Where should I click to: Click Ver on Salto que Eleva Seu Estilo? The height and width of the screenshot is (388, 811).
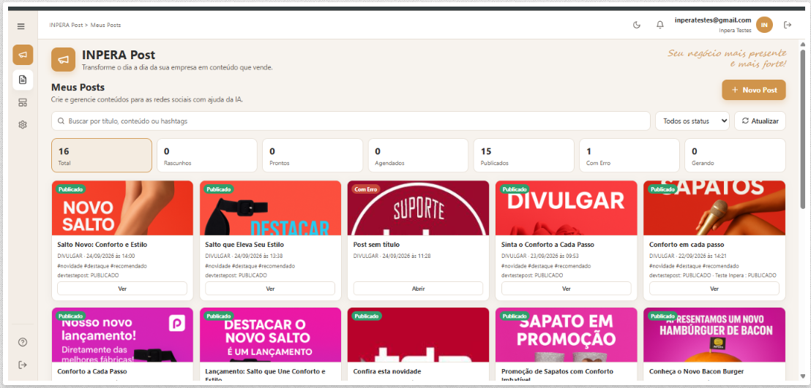[x=271, y=289]
